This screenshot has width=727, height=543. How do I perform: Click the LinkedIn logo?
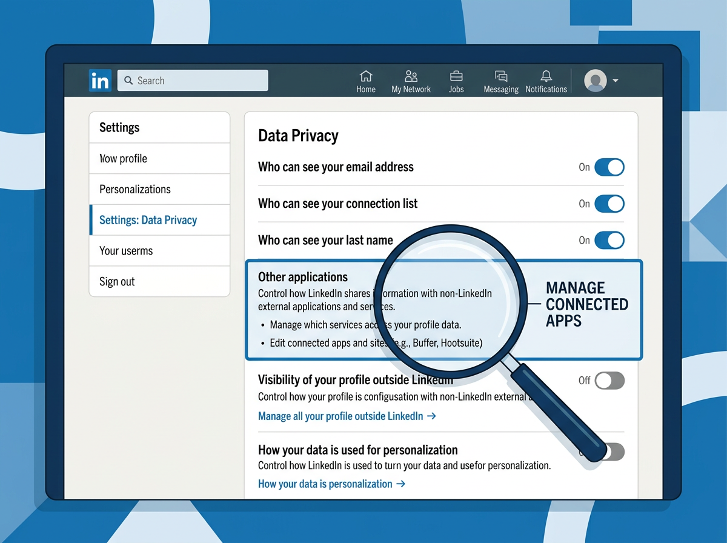coord(100,81)
